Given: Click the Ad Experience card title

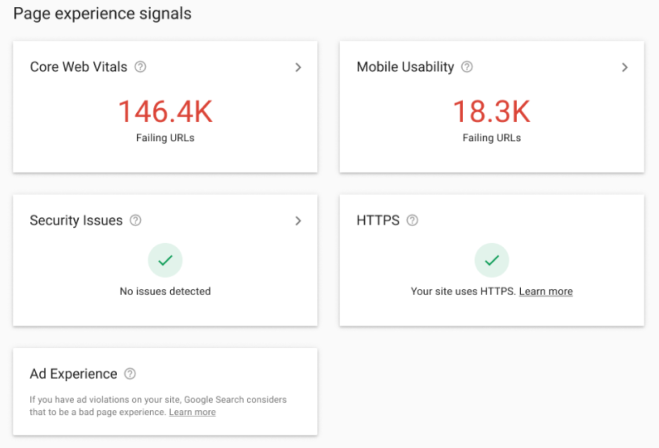Looking at the screenshot, I should (x=74, y=374).
